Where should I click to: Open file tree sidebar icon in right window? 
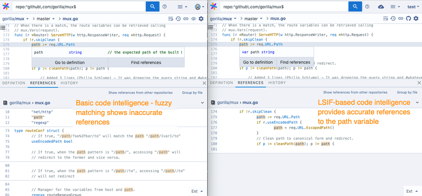[211, 27]
